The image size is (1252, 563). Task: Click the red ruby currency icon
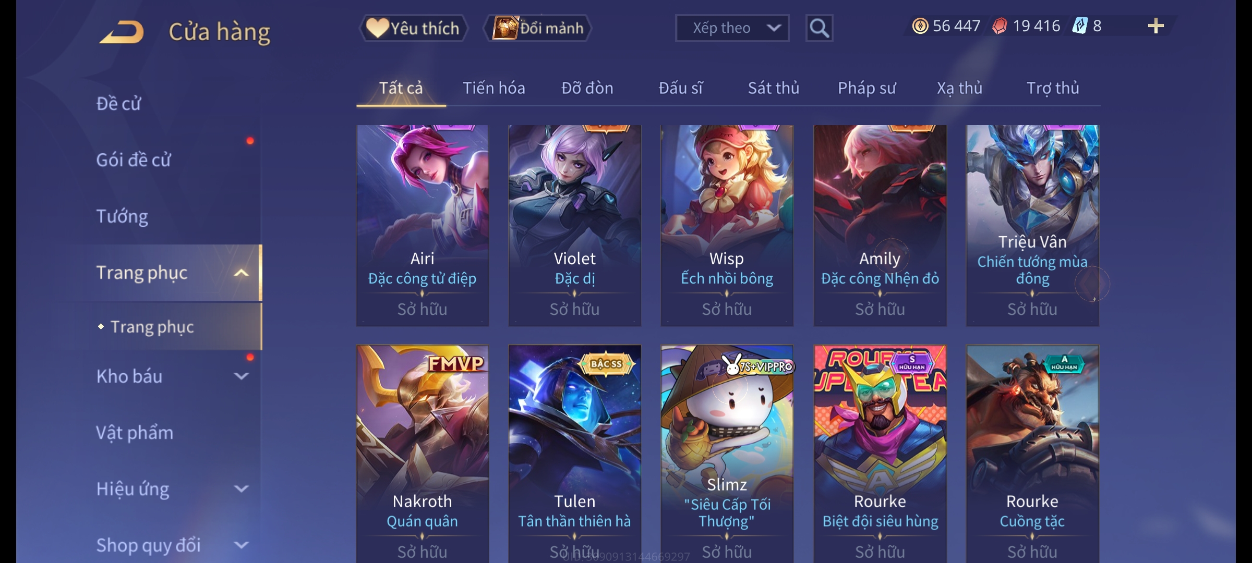pyautogui.click(x=1000, y=26)
